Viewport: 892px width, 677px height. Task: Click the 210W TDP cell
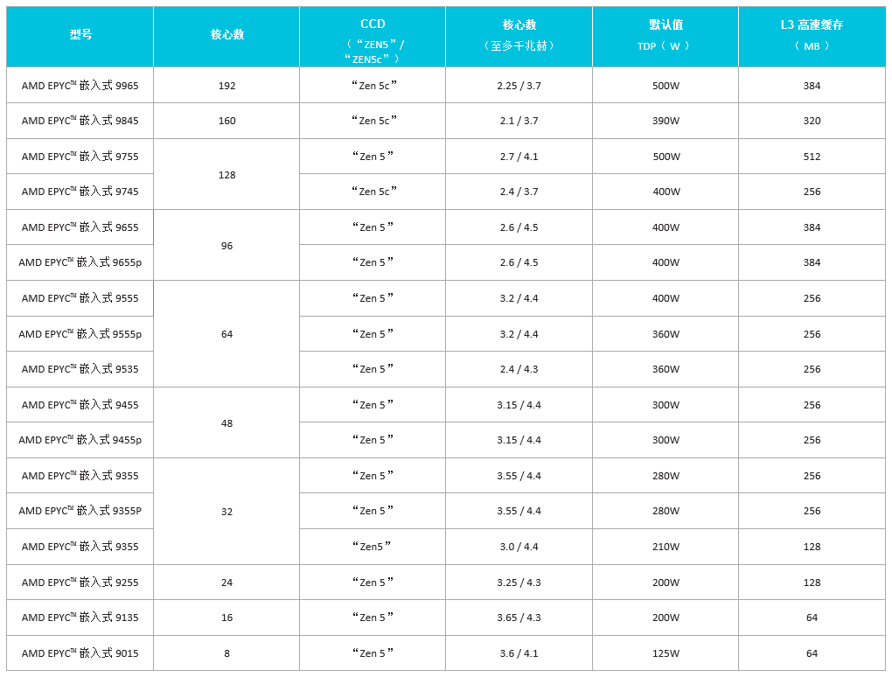(x=666, y=547)
